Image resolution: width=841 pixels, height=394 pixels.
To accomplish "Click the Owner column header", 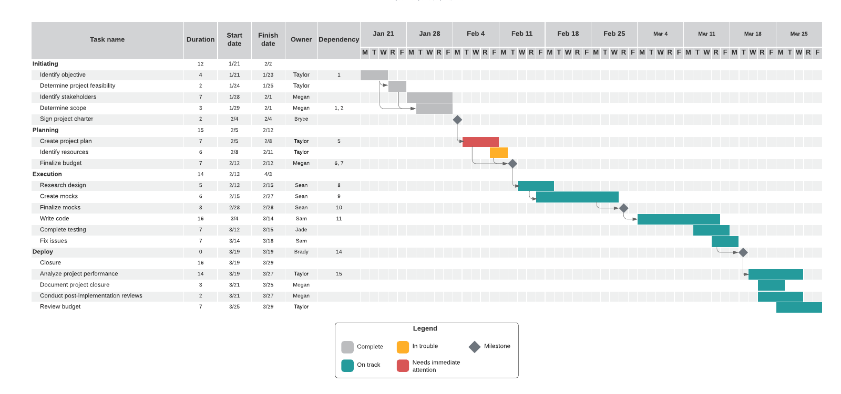I will [301, 40].
